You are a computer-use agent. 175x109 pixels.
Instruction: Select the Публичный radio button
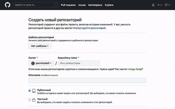pyautogui.click(x=29, y=91)
